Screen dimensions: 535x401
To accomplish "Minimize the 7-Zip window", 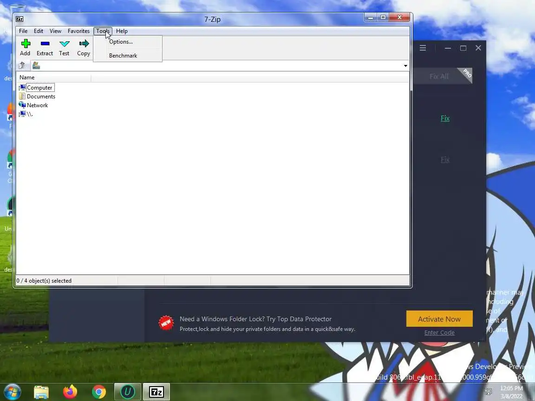I will 371,17.
